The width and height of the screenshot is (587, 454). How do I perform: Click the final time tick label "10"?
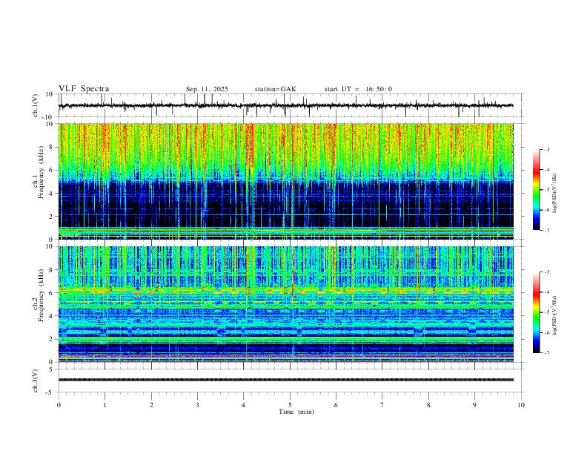pos(521,405)
